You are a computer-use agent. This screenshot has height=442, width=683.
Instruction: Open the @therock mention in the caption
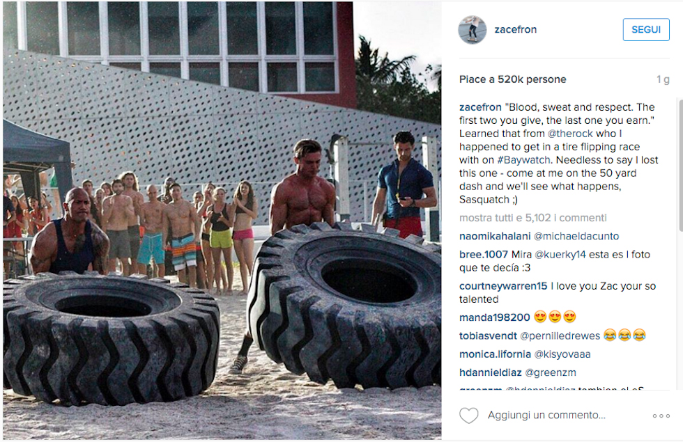coord(570,134)
